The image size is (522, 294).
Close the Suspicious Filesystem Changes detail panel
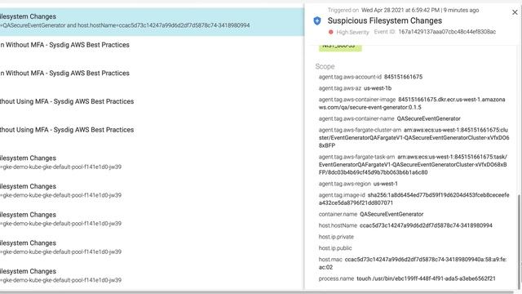tap(515, 12)
